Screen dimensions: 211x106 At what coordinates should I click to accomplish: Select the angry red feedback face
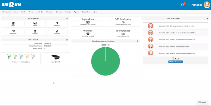[x=33, y=55]
